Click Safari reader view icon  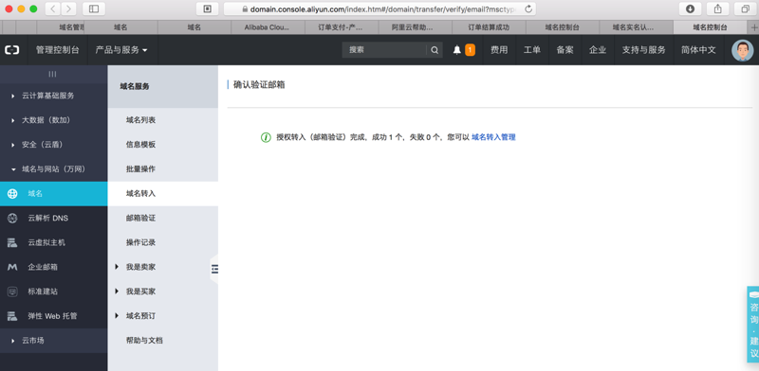207,9
